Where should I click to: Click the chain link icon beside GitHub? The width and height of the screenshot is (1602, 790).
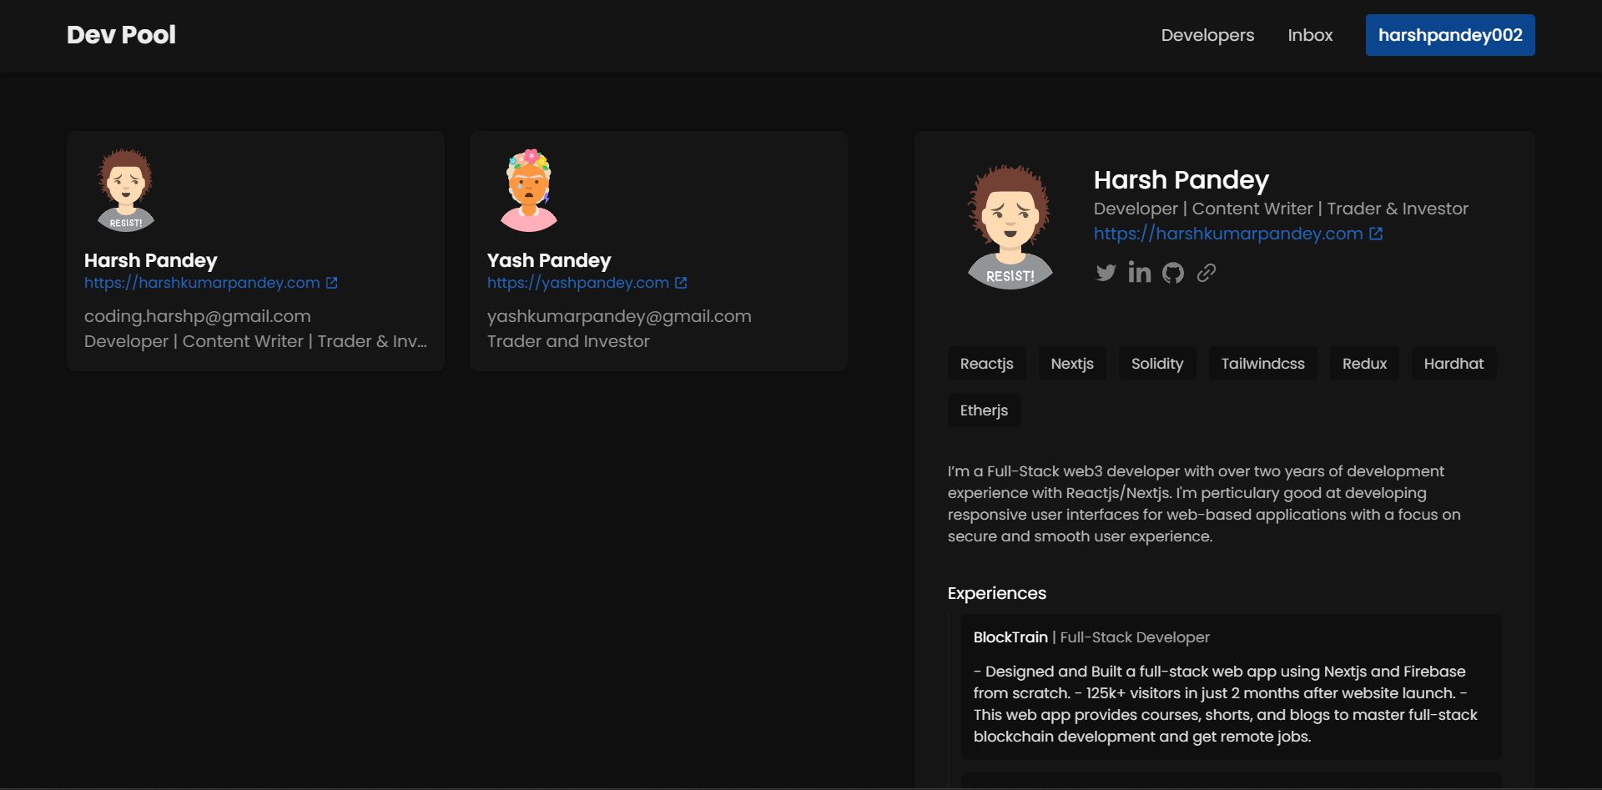coord(1206,273)
